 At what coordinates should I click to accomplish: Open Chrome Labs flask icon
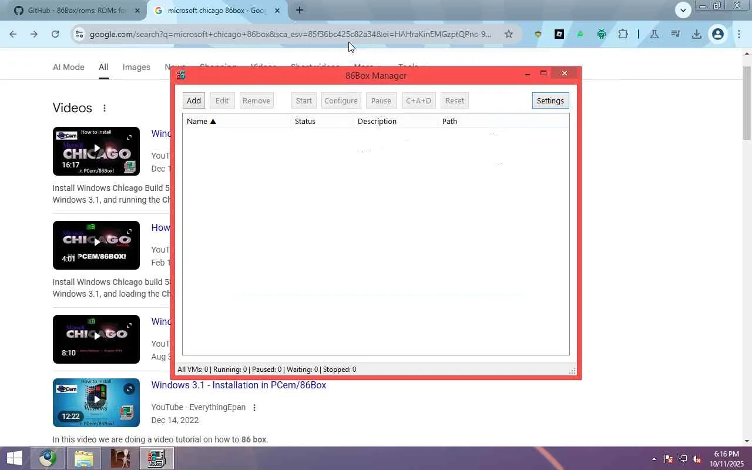(x=654, y=34)
